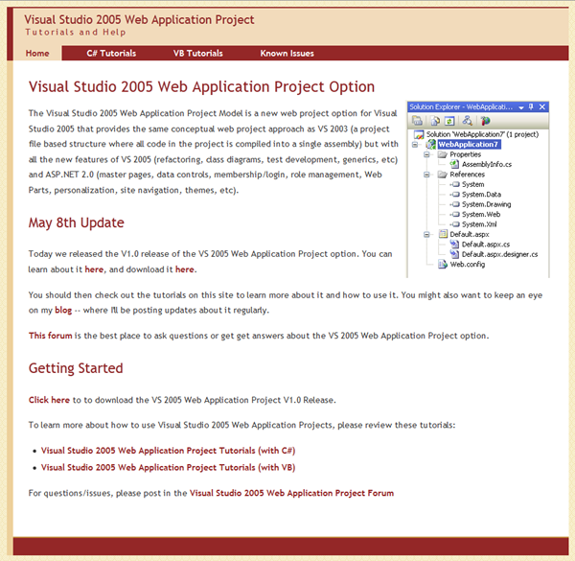Click the Refresh icon in Solution Explorer toolbar
The width and height of the screenshot is (575, 561).
(x=449, y=121)
